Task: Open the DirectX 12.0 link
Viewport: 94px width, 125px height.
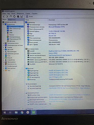Action: click(52, 36)
